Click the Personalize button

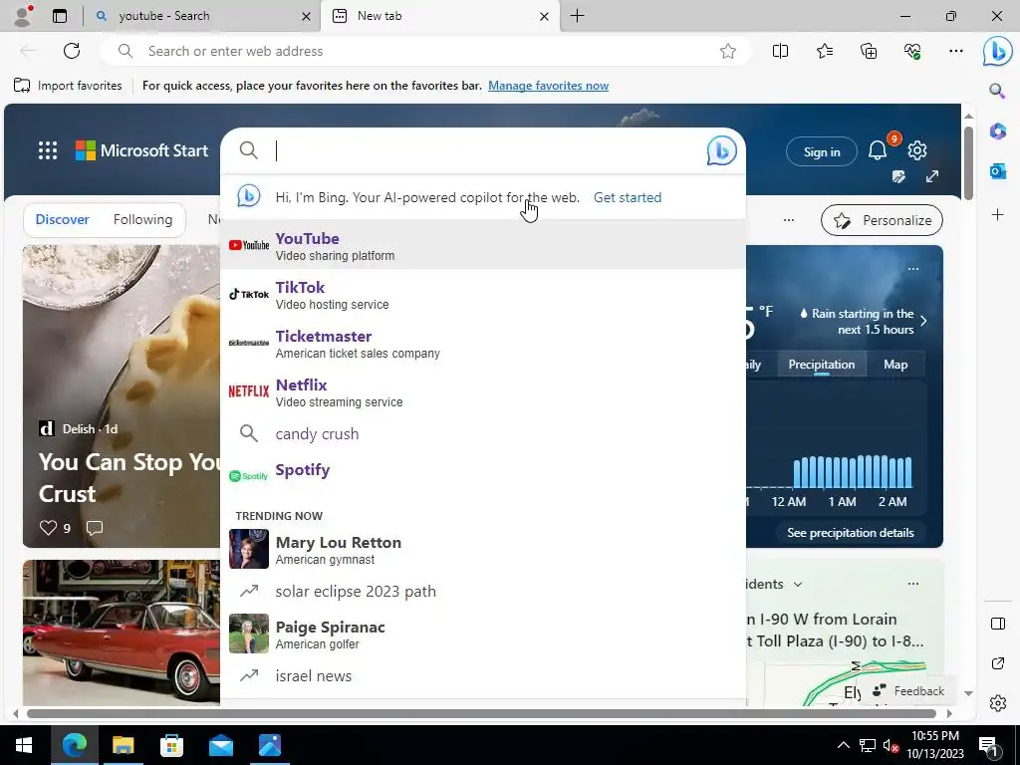click(x=882, y=220)
